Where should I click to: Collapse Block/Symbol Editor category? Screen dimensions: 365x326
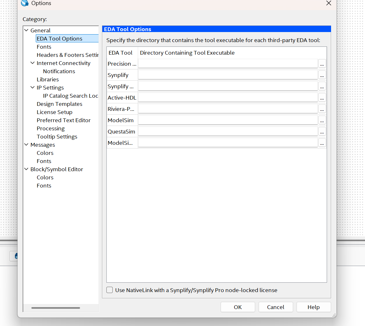click(x=26, y=169)
